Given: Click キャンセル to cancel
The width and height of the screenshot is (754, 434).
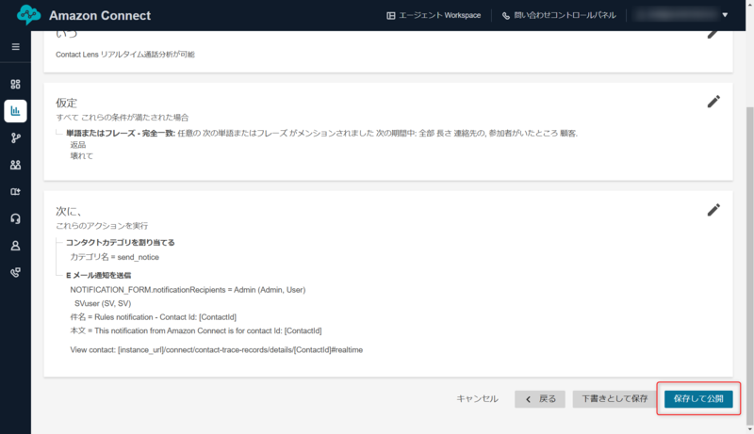Looking at the screenshot, I should point(477,398).
